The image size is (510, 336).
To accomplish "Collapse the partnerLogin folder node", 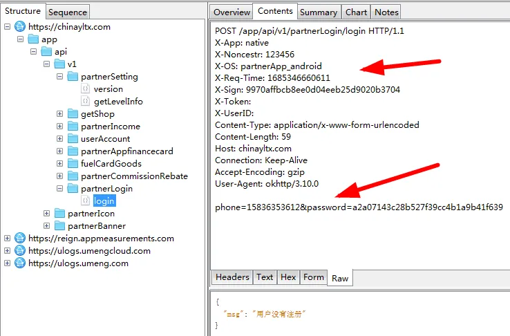I will coord(59,188).
